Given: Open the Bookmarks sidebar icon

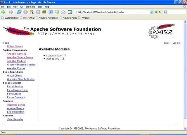Looking at the screenshot, I should [51, 12].
